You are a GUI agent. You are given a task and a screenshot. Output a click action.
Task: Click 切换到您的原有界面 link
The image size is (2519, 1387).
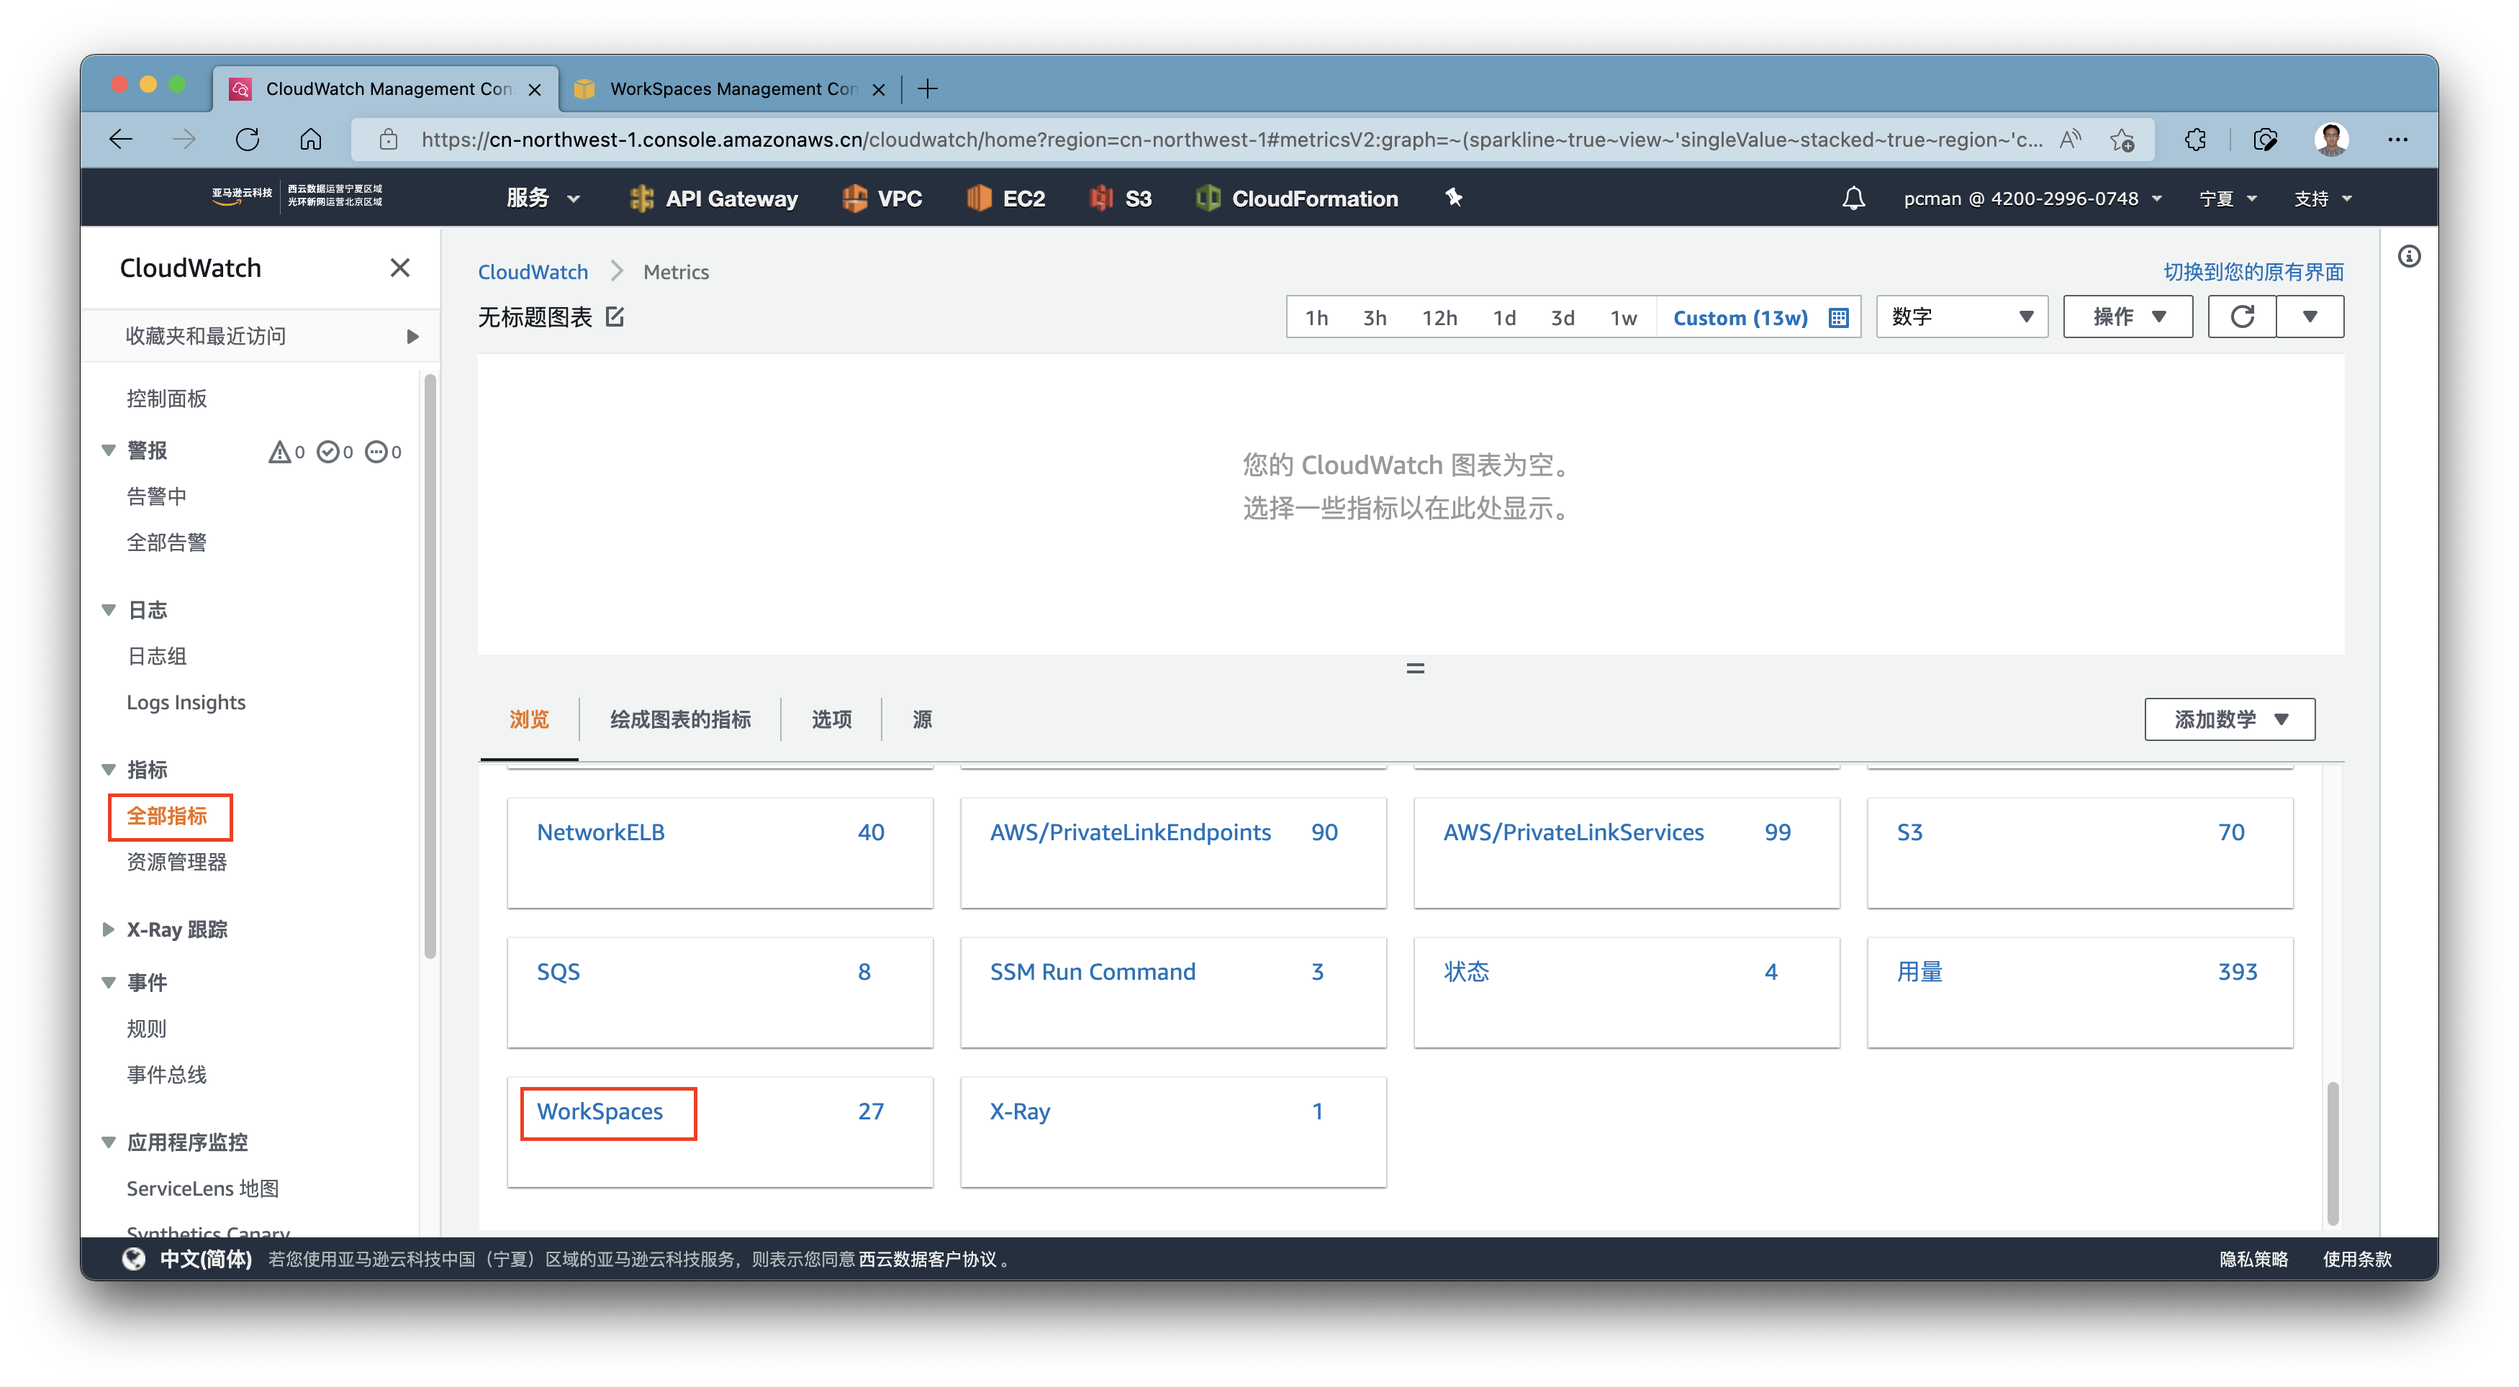(2253, 272)
